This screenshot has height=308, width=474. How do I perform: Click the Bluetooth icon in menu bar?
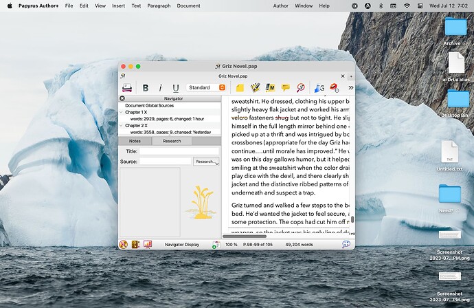(x=381, y=5)
